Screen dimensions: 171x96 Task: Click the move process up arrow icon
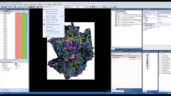point(166,12)
